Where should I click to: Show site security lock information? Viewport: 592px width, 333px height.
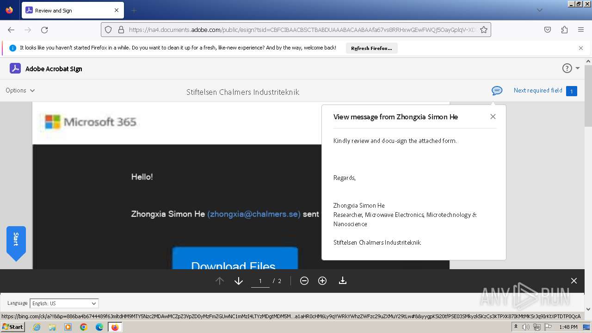pos(121,30)
